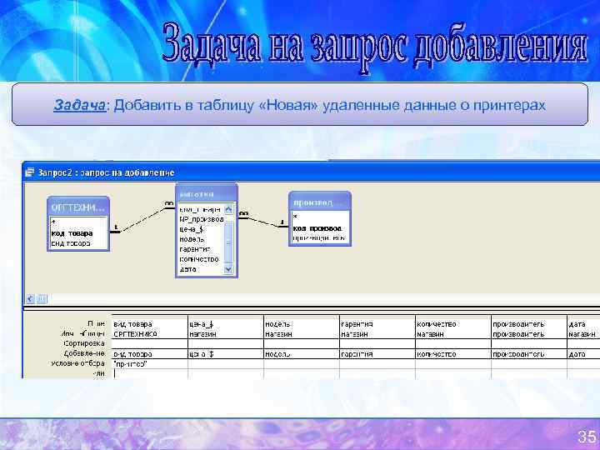Click table name cell 'магазин' under модель
600x450 pixels.
coord(301,334)
